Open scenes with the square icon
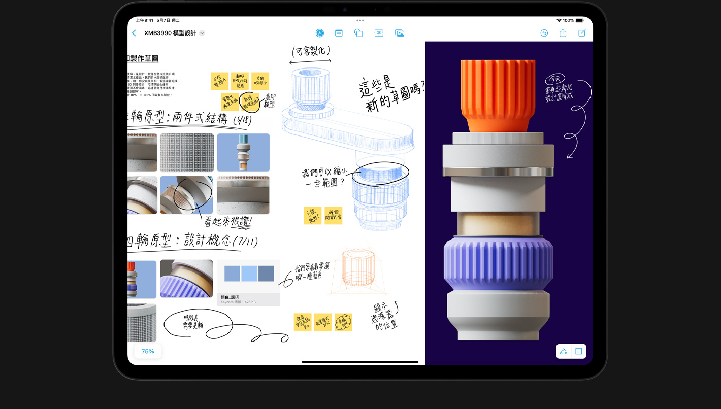721x409 pixels. [578, 351]
